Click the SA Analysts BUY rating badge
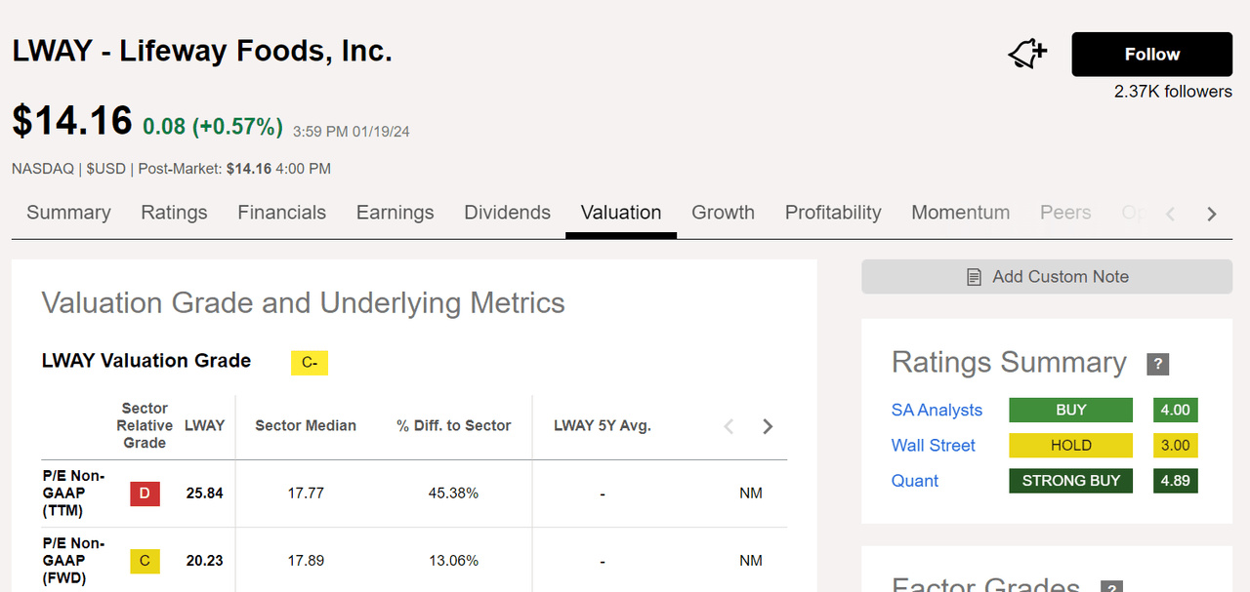 1070,410
